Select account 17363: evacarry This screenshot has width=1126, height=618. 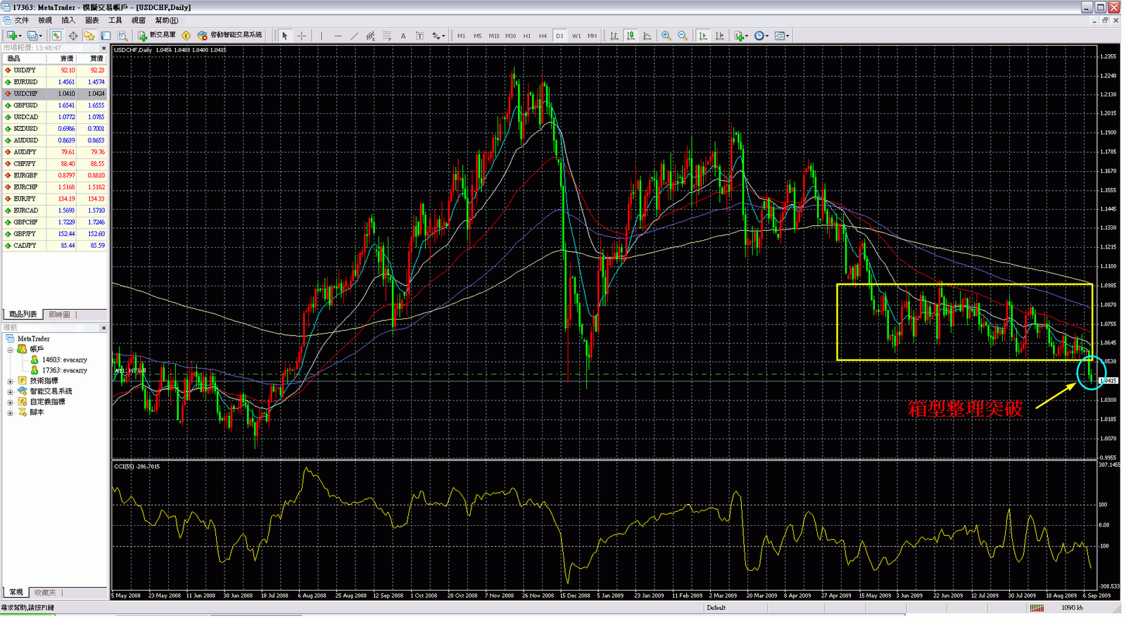[x=65, y=370]
